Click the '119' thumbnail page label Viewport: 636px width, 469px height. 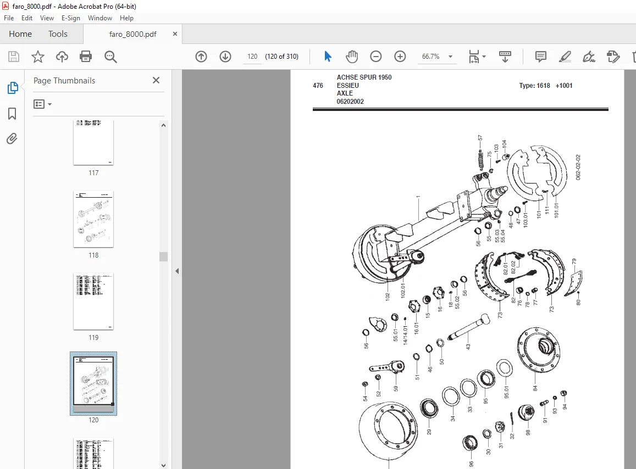click(93, 338)
